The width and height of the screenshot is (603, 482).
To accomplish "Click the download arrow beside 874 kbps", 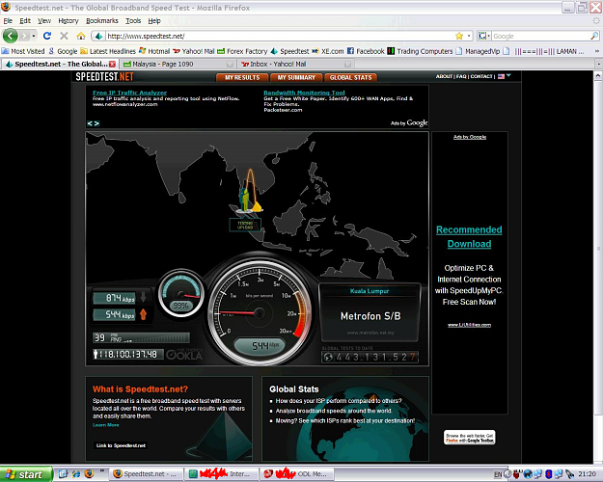I will (143, 297).
